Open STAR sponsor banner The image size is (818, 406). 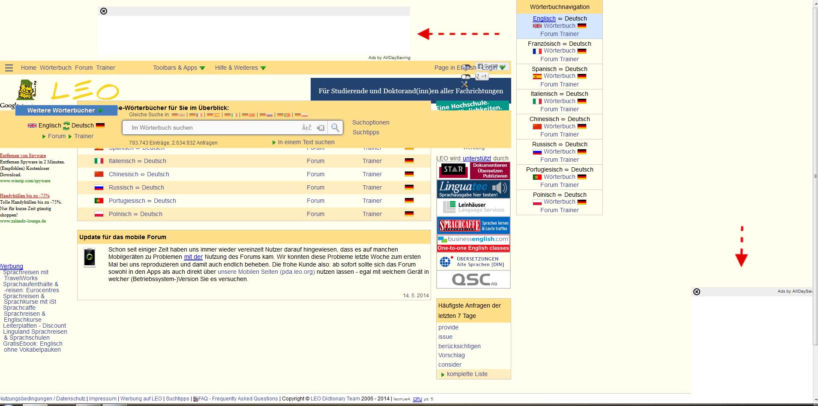tap(473, 171)
